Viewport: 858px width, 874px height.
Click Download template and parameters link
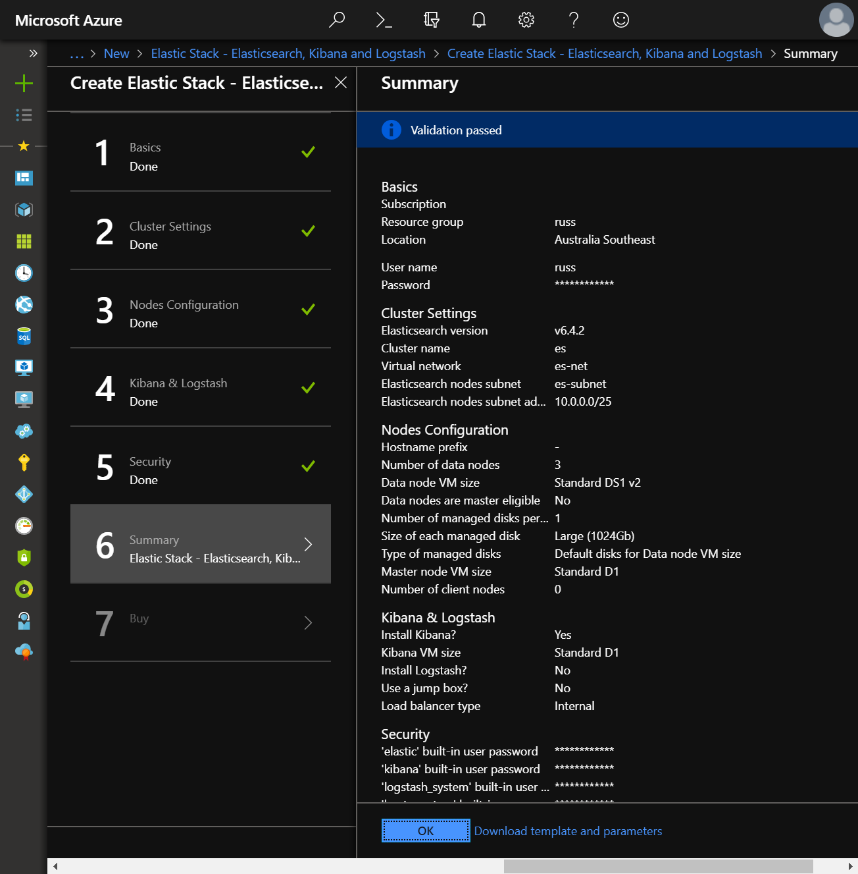[568, 831]
